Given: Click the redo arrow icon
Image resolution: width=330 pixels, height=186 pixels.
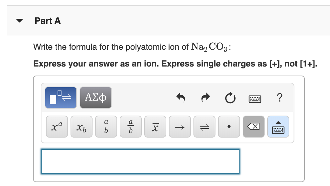Looking at the screenshot, I should 205,98.
